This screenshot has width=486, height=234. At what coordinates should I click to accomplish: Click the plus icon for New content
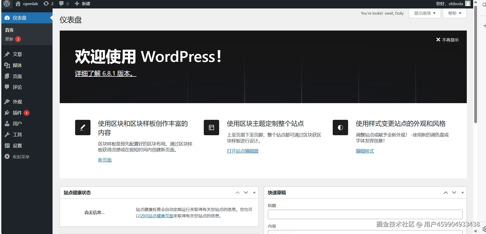[x=77, y=4]
